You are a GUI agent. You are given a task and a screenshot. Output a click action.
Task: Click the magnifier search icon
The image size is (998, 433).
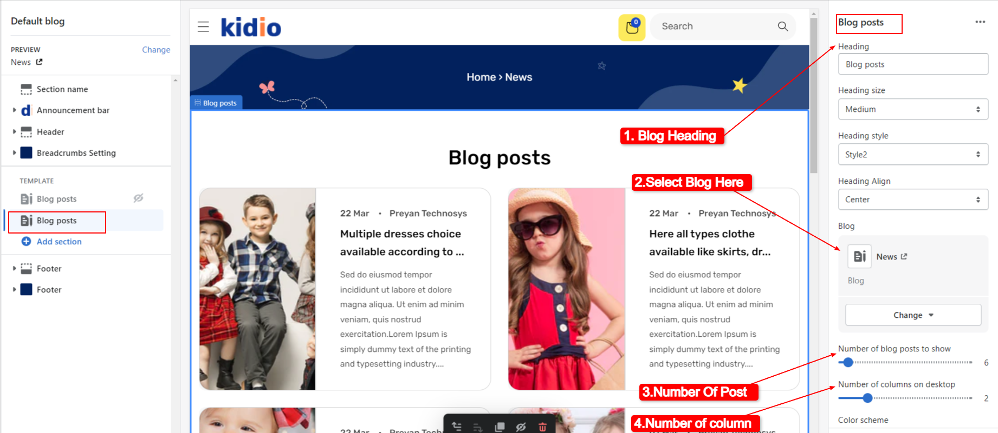coord(782,26)
